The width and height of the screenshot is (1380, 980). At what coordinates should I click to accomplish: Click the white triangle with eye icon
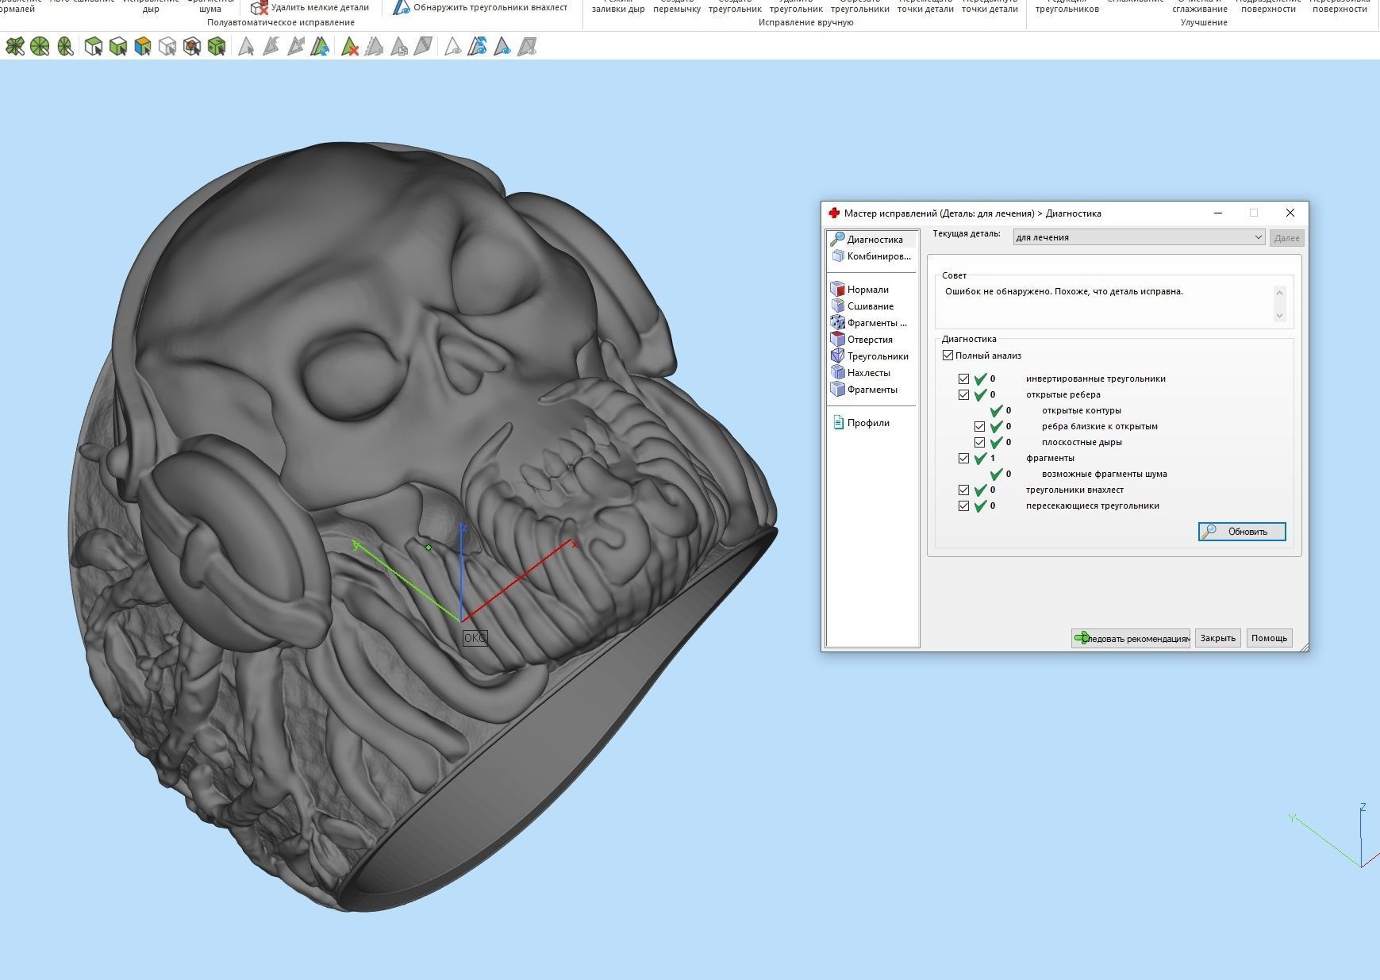452,47
